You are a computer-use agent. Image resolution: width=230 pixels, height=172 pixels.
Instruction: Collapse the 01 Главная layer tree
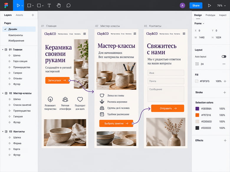[x=3, y=50]
